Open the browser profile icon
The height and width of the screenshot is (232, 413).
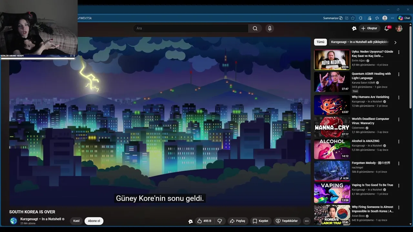click(385, 18)
